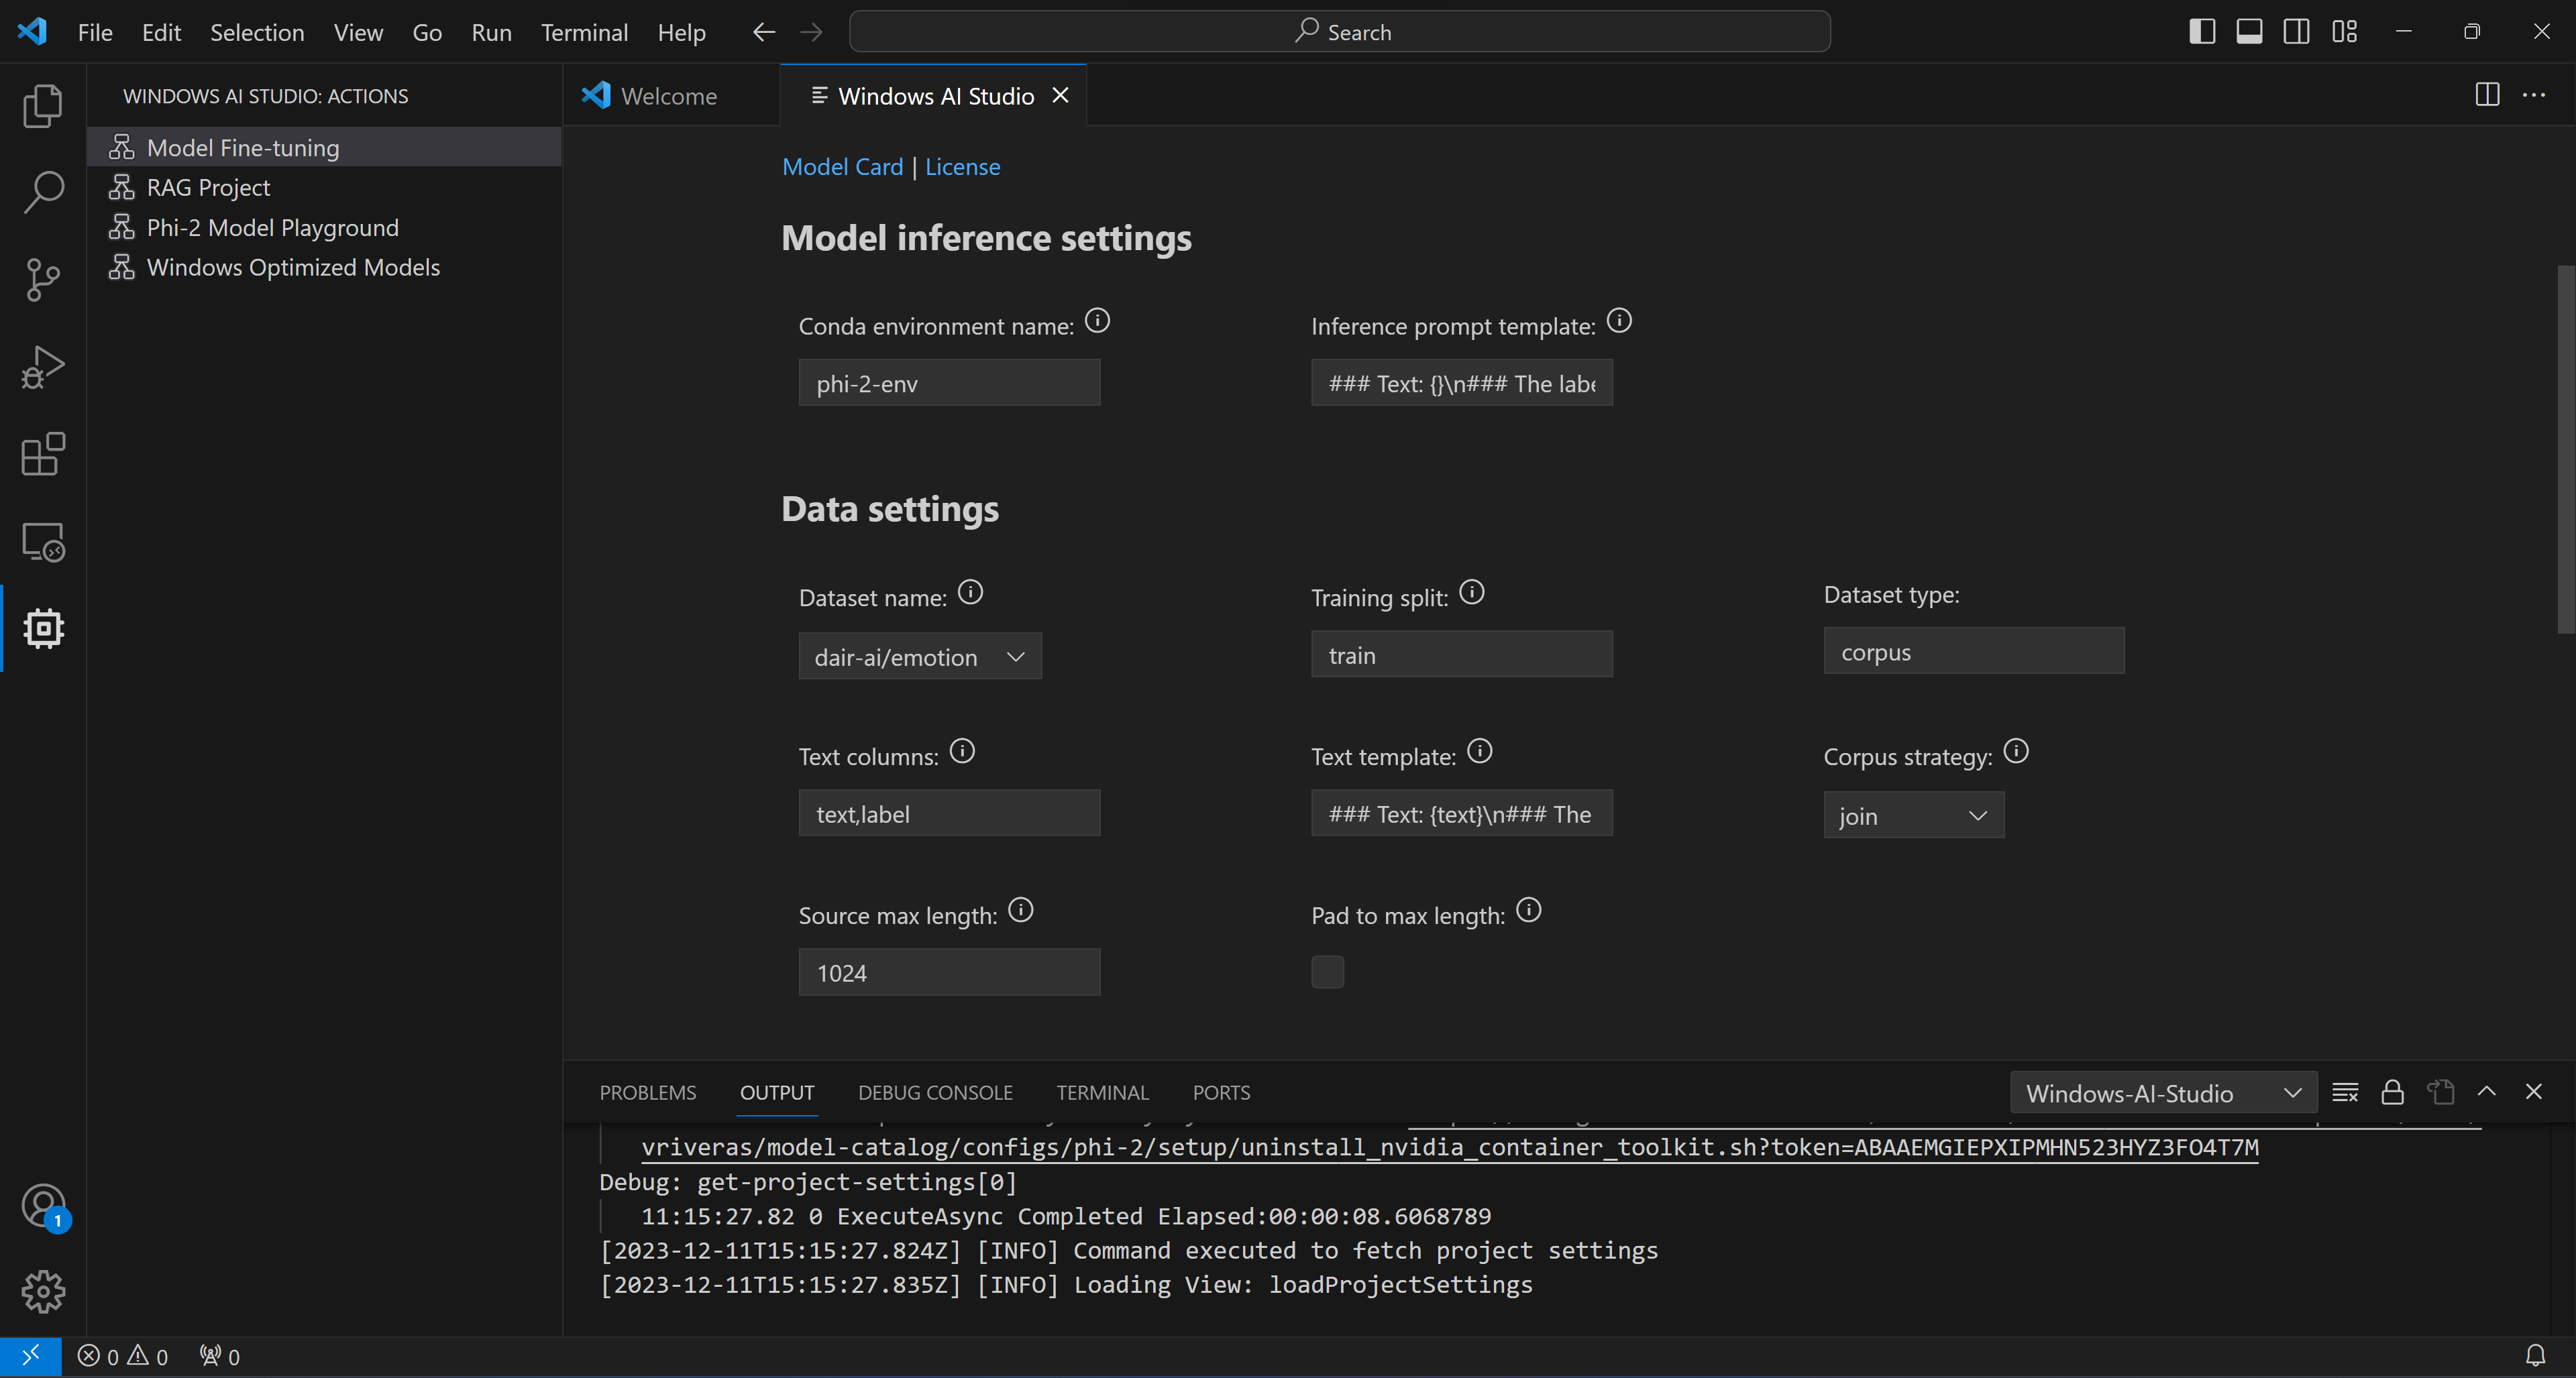This screenshot has height=1378, width=2576.
Task: Select the Source max length input field
Action: (x=949, y=972)
